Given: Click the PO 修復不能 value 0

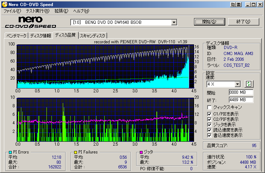Looking at the screenshot, I should pyautogui.click(x=191, y=169).
